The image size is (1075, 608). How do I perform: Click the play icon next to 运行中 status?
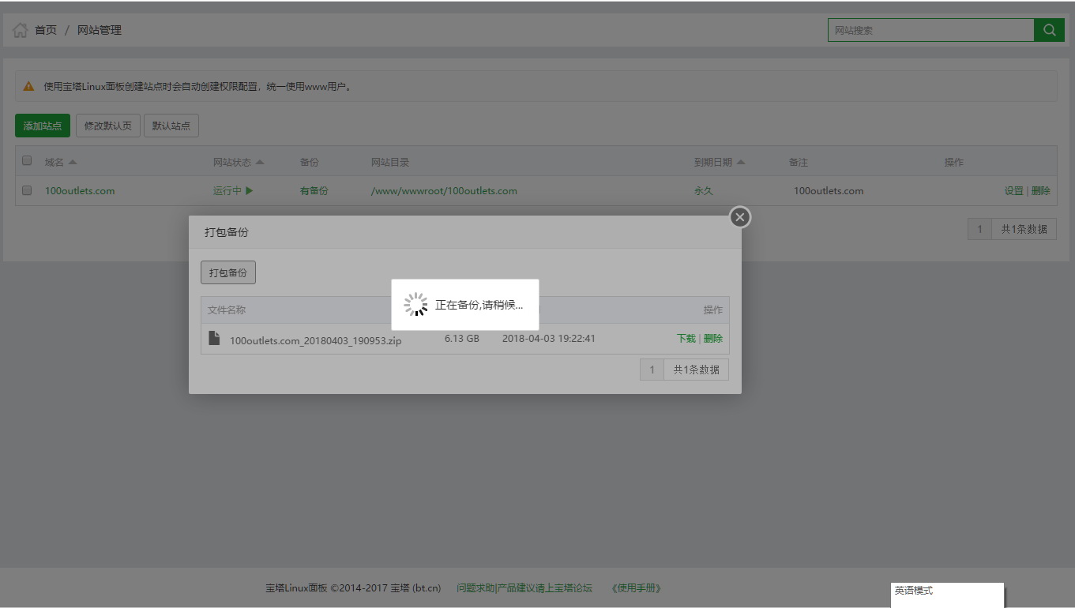[x=249, y=190]
